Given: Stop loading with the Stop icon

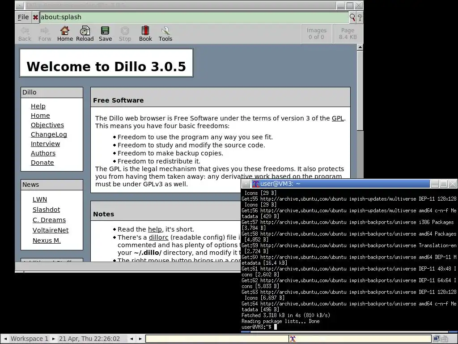Looking at the screenshot, I should point(125,34).
